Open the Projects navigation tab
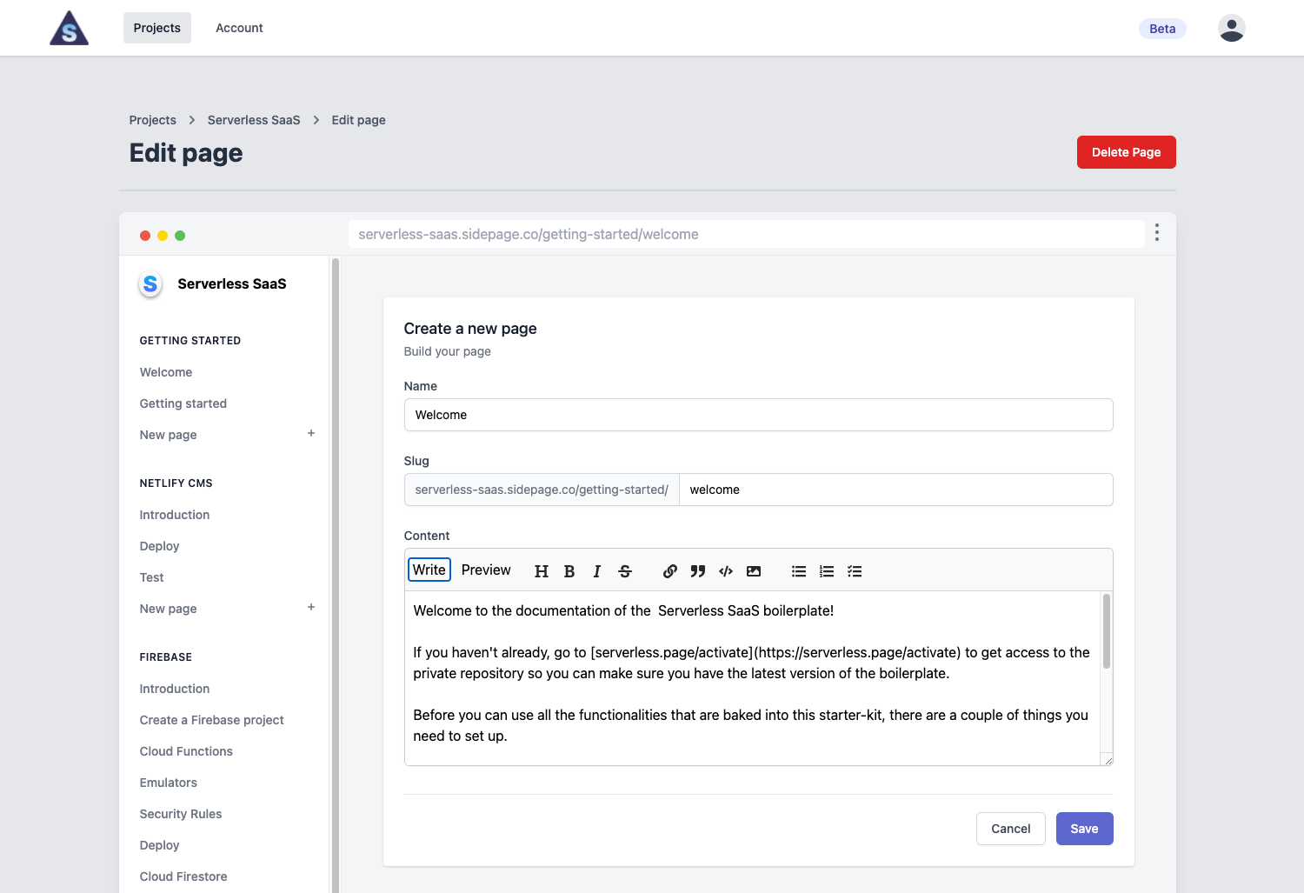The image size is (1304, 893). click(157, 28)
